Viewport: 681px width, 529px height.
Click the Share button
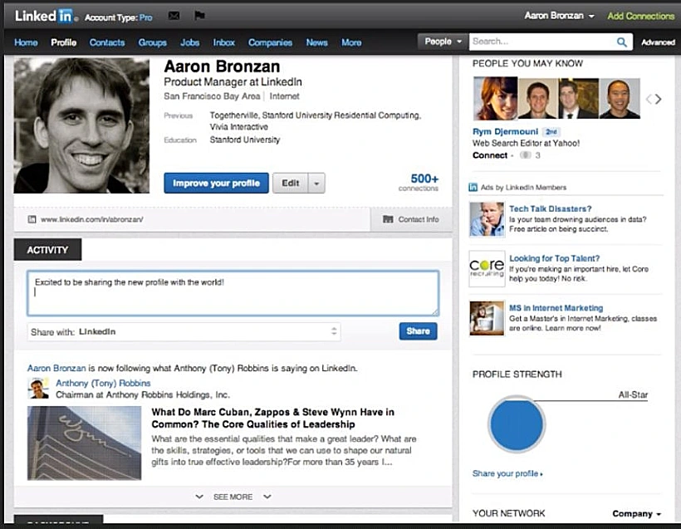pyautogui.click(x=418, y=331)
